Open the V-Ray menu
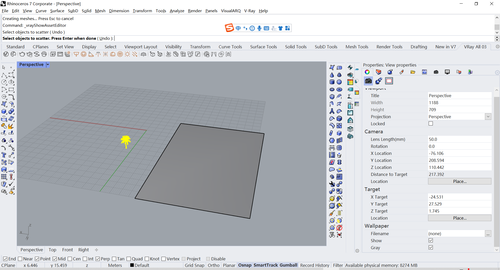Image resolution: width=500 pixels, height=270 pixels. tap(249, 11)
